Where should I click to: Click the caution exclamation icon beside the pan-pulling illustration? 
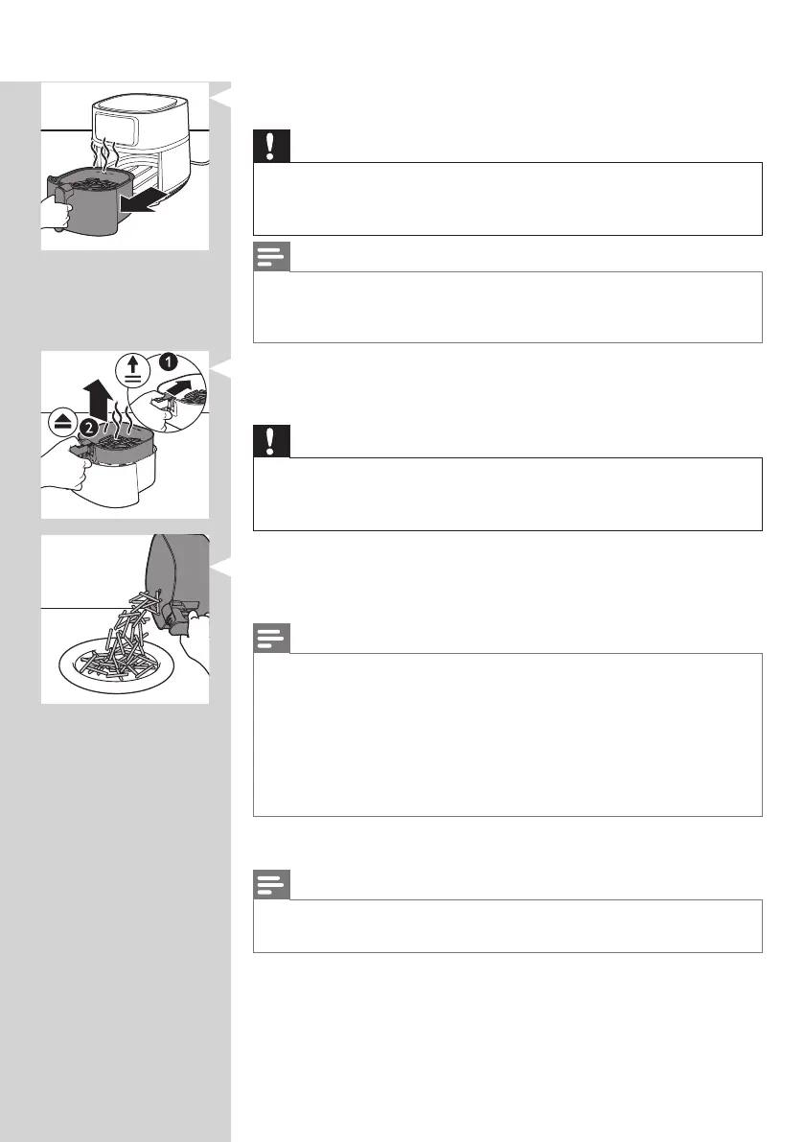pyautogui.click(x=271, y=146)
